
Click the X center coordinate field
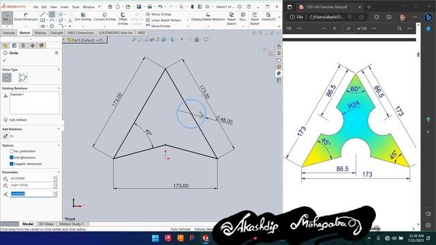coord(31,178)
